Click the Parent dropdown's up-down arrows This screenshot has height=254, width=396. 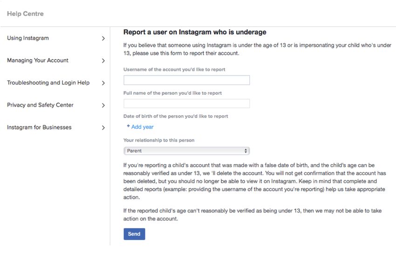(x=246, y=151)
